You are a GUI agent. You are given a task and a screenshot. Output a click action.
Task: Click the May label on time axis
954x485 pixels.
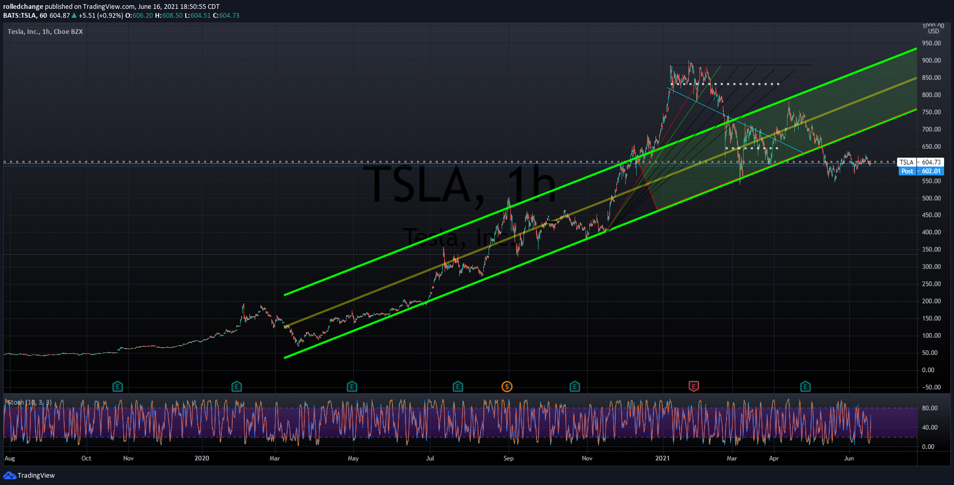click(353, 458)
